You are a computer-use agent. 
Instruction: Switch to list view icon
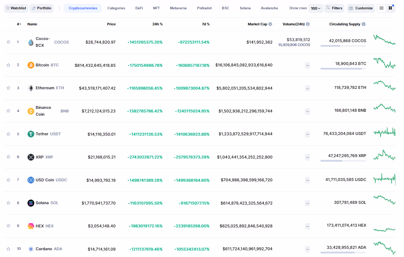click(381, 8)
